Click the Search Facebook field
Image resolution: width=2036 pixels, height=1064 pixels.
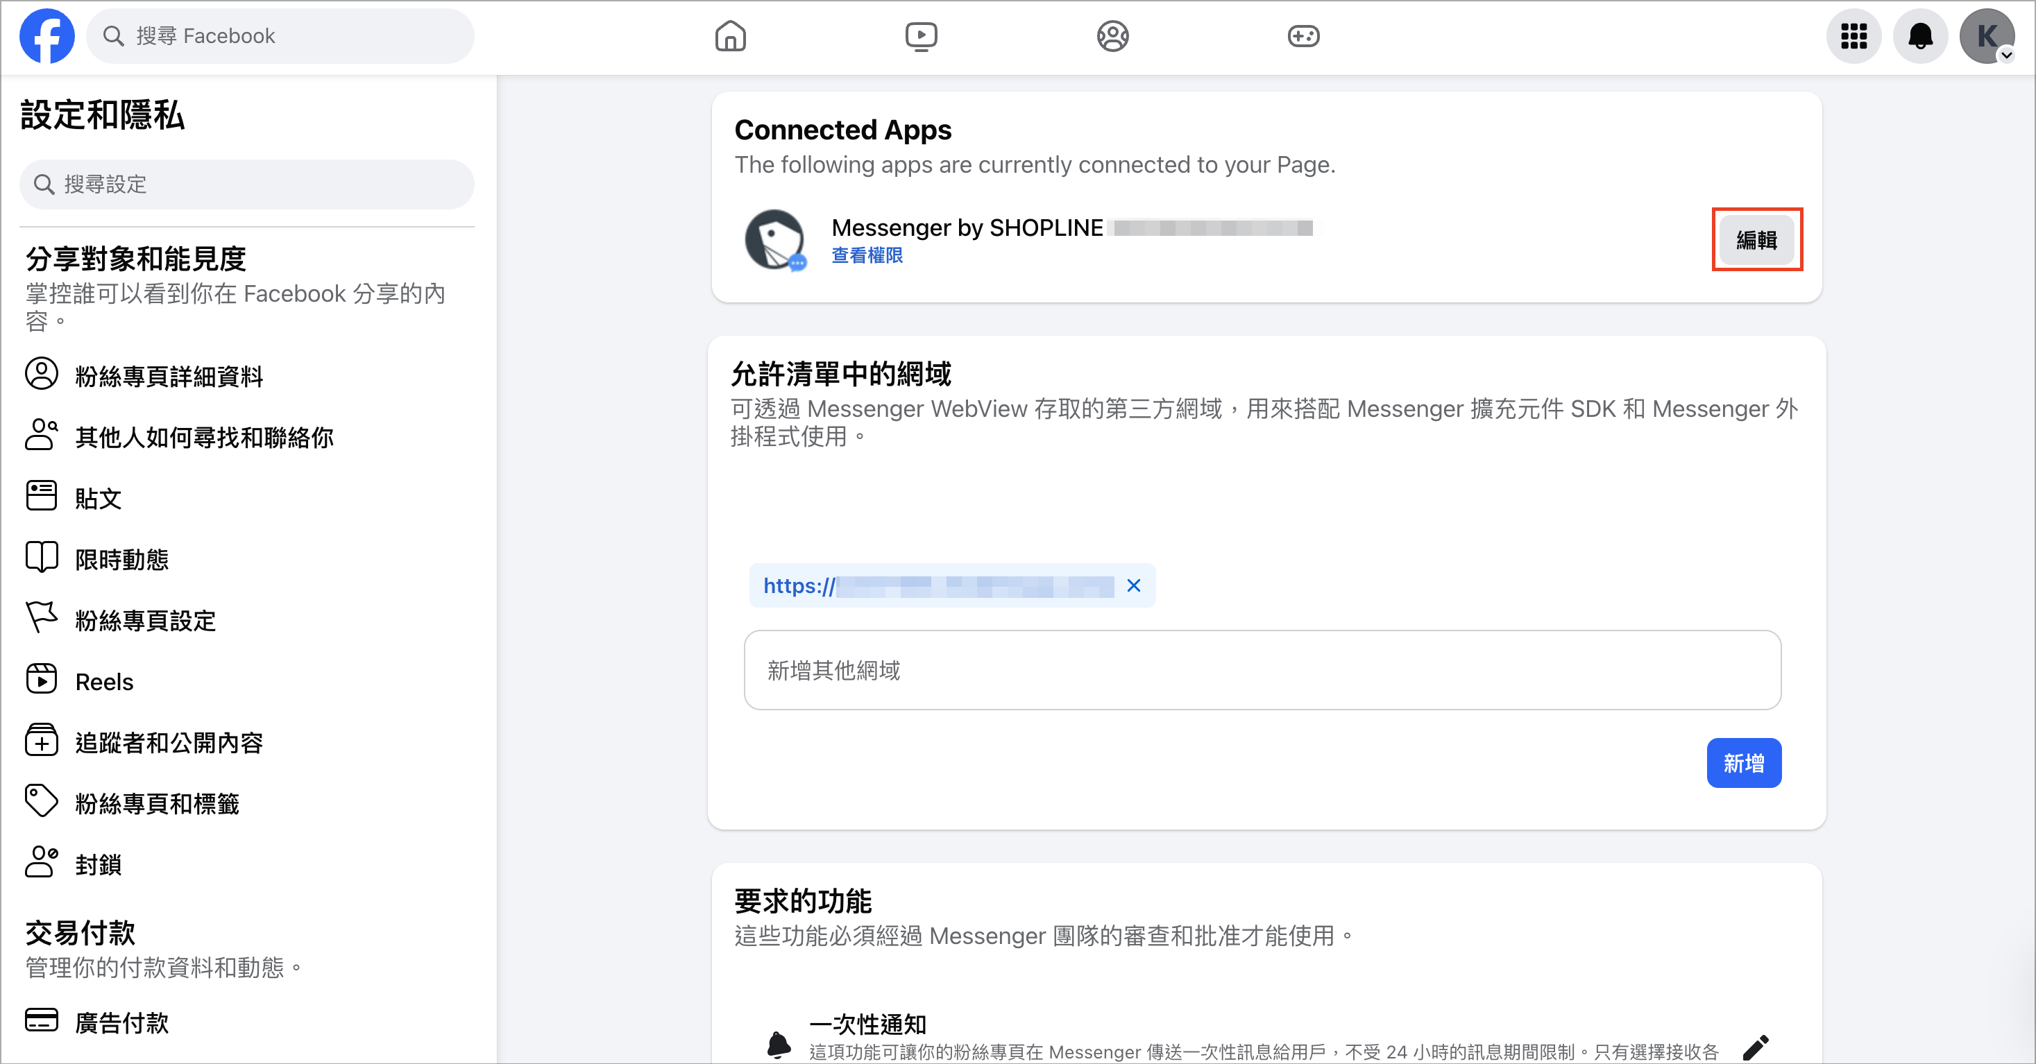(280, 36)
